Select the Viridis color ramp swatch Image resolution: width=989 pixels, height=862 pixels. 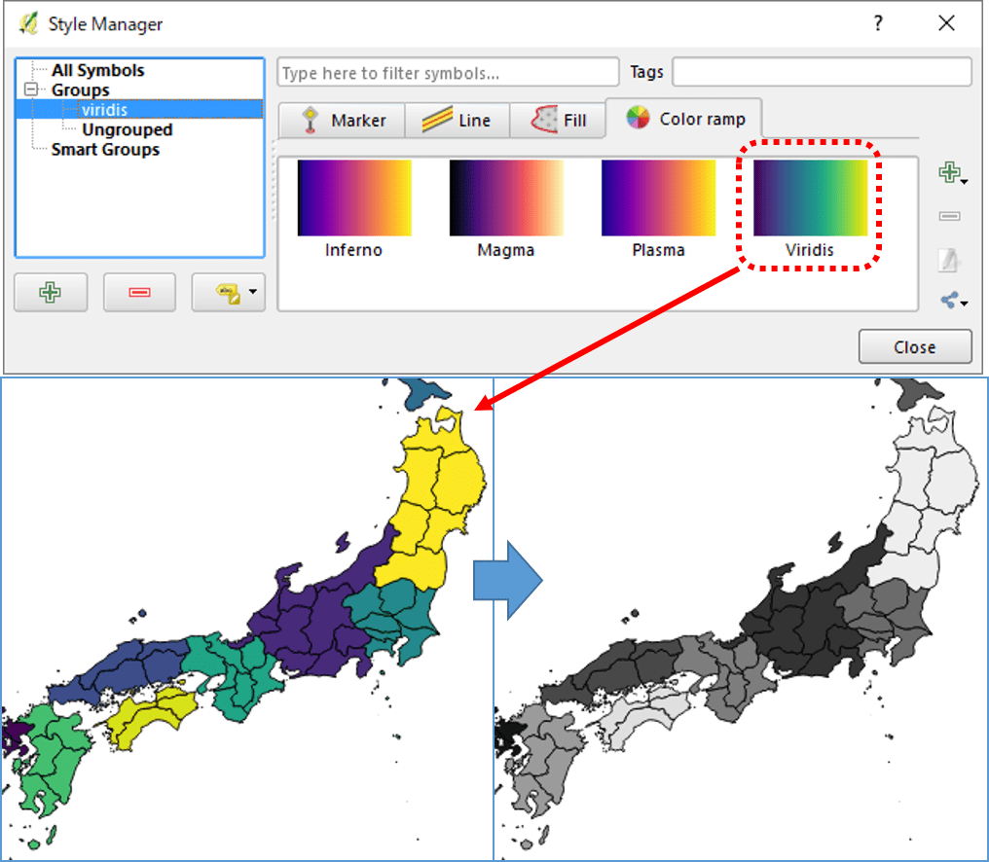(x=812, y=199)
